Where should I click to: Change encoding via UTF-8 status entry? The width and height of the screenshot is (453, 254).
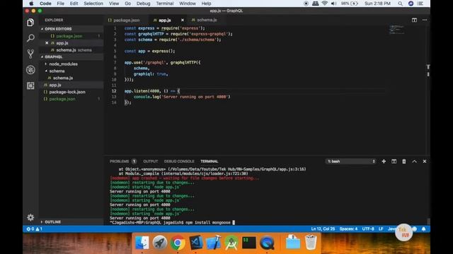click(368, 229)
